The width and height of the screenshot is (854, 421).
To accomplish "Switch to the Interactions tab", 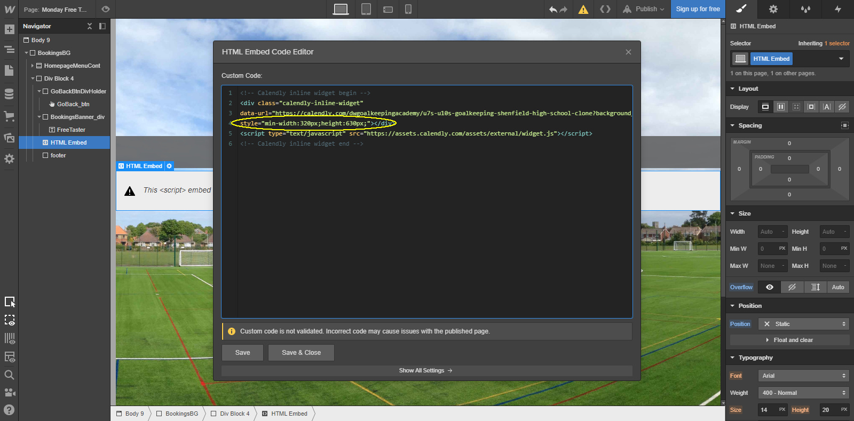I will click(x=838, y=9).
